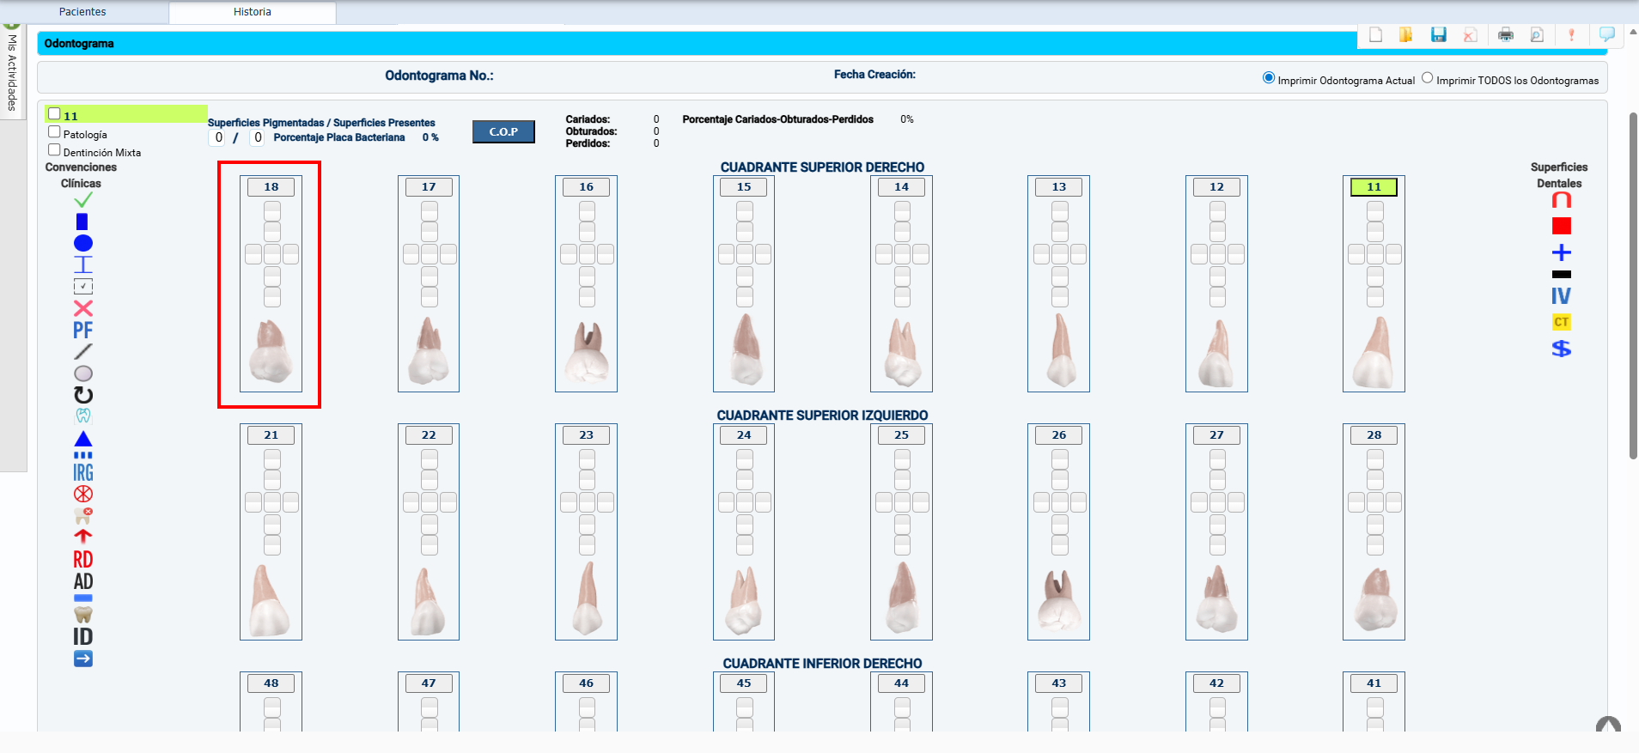Screen dimensions: 1639x753
Task: Click the printer icon in the toolbar
Action: [1505, 34]
